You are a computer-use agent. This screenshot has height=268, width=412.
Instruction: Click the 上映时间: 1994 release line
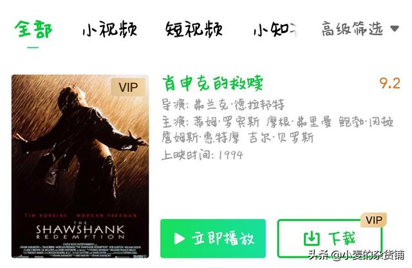(x=202, y=155)
